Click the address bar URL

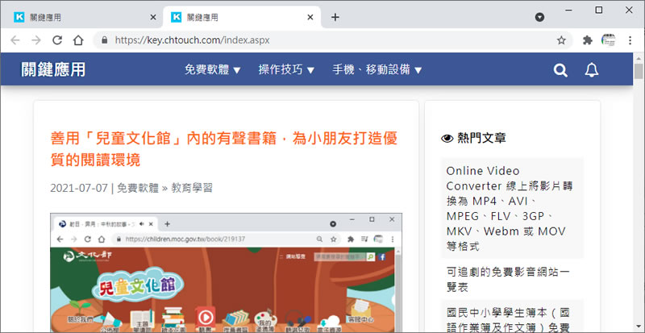point(193,40)
